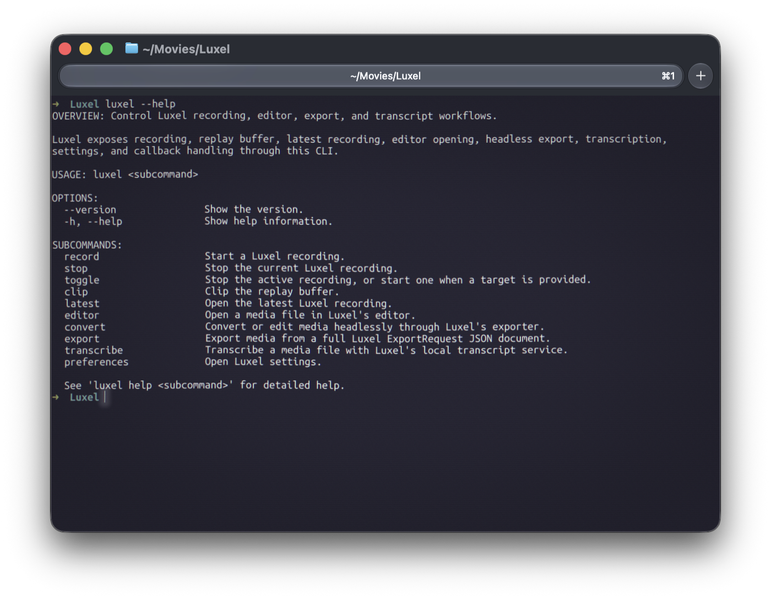Click the folder icon in the title bar
This screenshot has height=599, width=771.
[x=132, y=48]
